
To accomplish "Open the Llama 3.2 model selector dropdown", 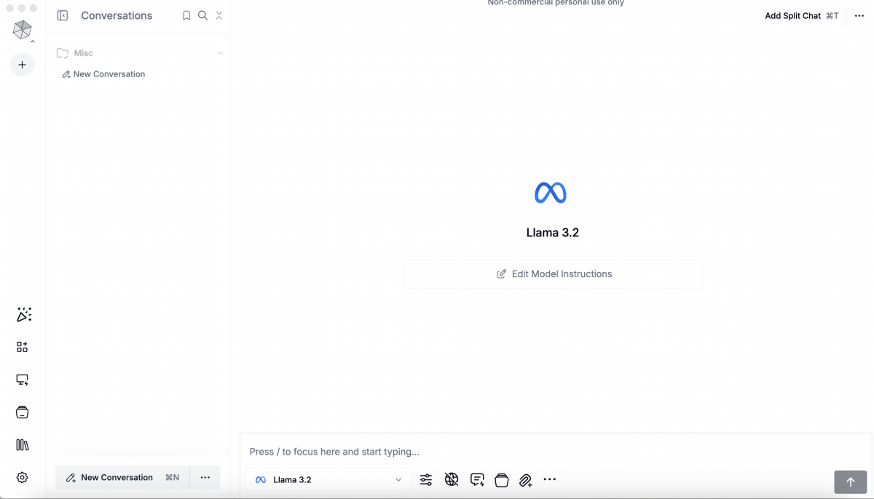I will pyautogui.click(x=328, y=479).
